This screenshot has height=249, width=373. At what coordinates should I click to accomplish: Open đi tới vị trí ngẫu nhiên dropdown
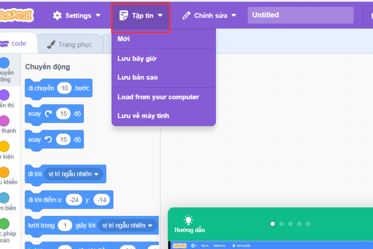[x=74, y=174]
